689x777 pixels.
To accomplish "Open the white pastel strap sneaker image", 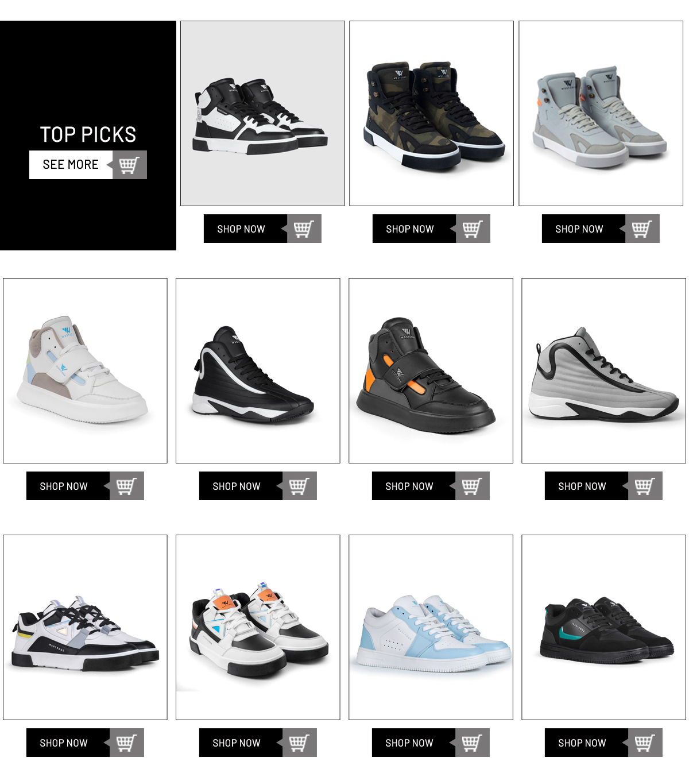I will click(85, 370).
